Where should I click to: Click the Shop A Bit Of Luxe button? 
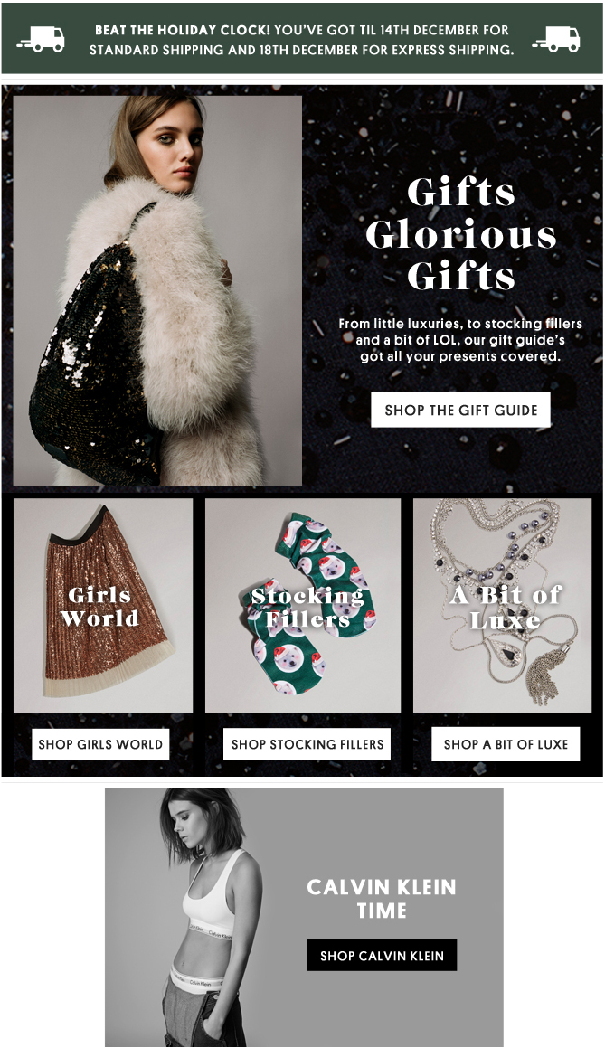(506, 744)
